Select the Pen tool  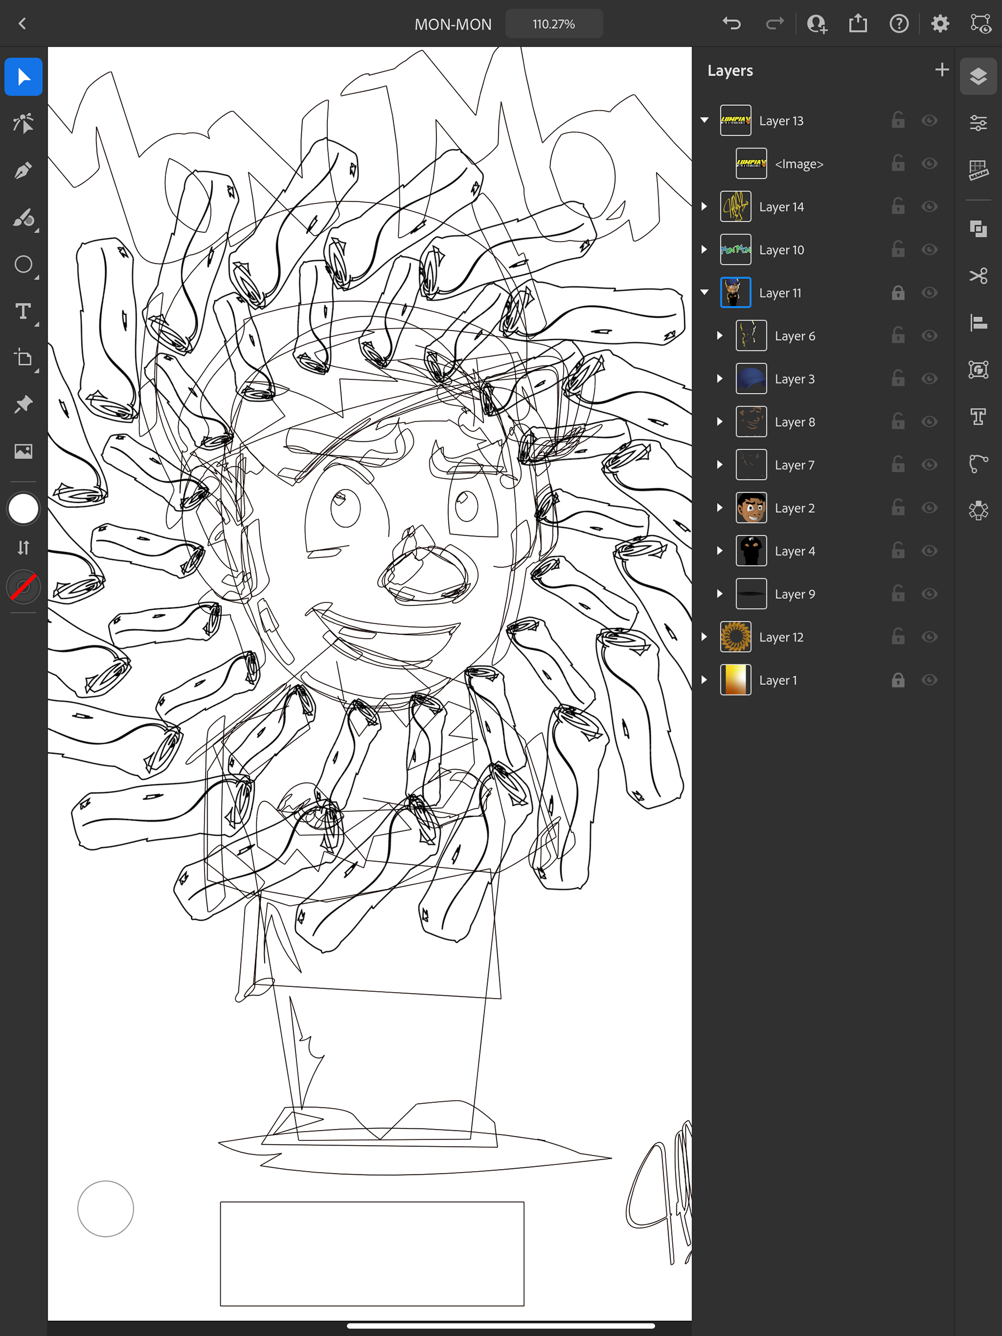pos(23,171)
